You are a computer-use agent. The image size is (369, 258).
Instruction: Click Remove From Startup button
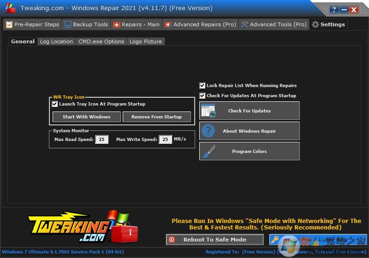(x=157, y=117)
